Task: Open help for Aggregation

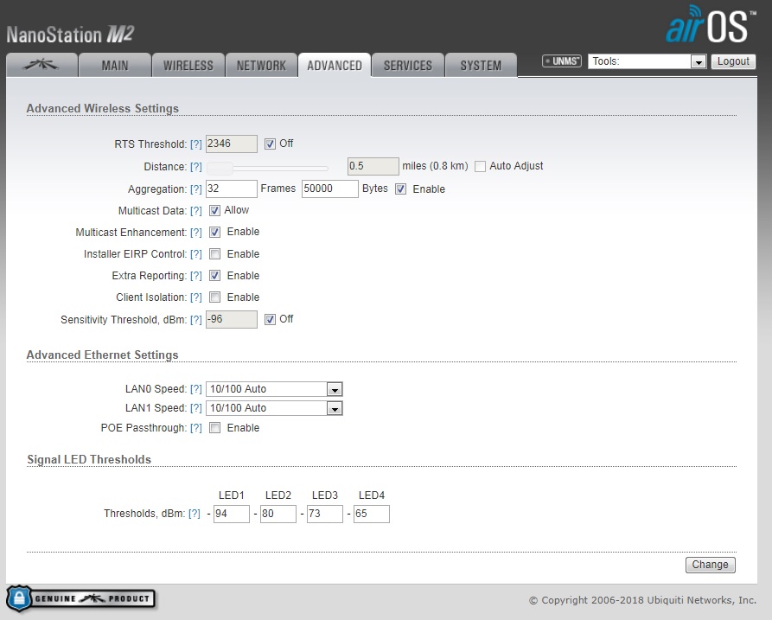Action: [x=196, y=189]
